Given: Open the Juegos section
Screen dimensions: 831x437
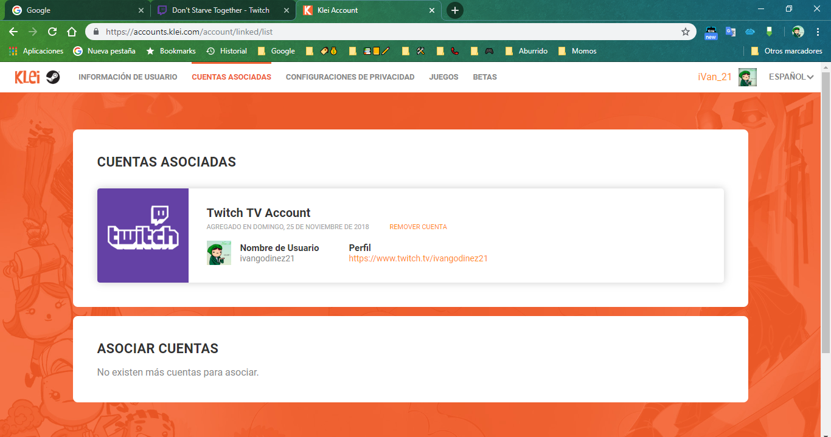Looking at the screenshot, I should tap(443, 77).
